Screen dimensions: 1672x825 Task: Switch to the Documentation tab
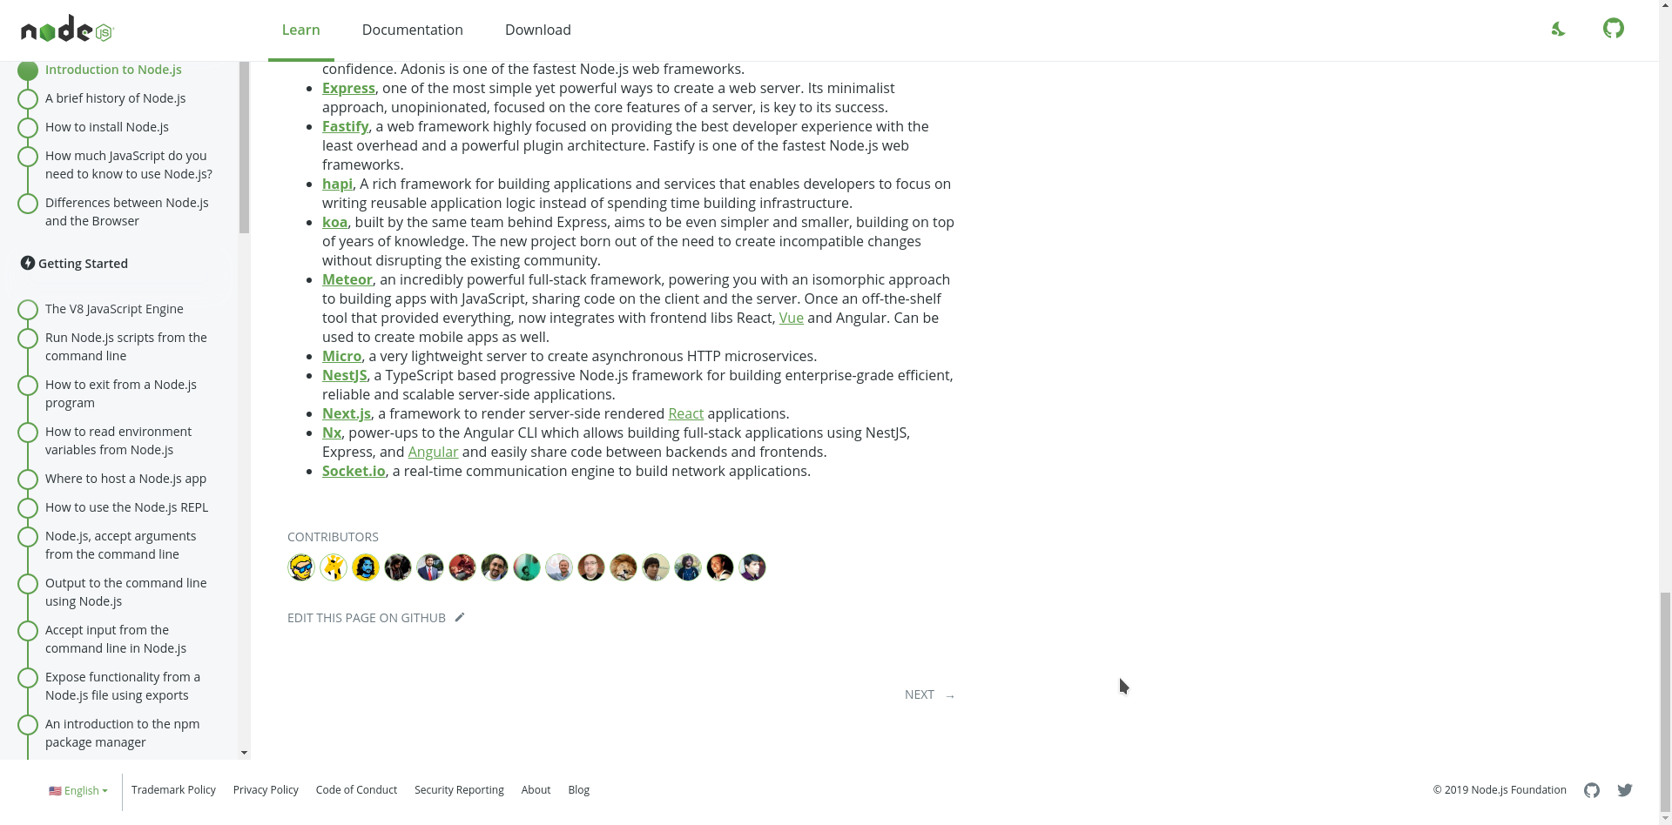coord(412,30)
